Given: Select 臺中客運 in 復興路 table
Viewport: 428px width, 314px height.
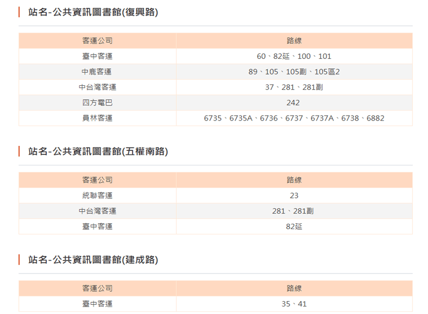Looking at the screenshot, I should [98, 56].
